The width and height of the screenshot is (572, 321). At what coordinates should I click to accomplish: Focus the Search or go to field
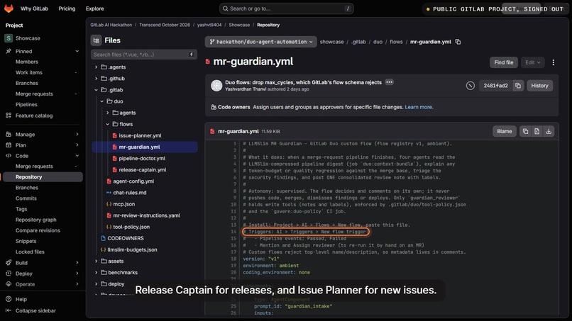(x=287, y=9)
